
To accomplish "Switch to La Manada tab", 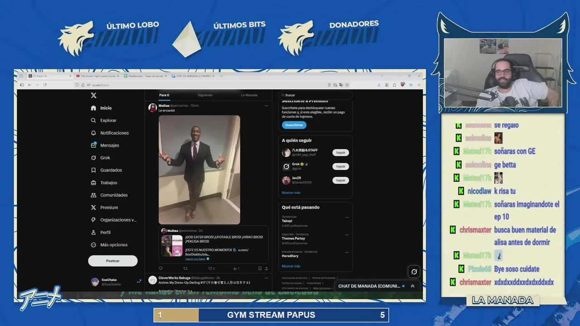I will pos(249,95).
